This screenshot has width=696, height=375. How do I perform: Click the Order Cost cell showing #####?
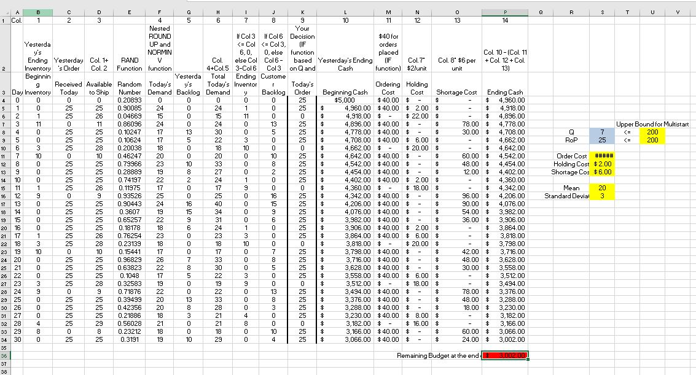coord(602,156)
